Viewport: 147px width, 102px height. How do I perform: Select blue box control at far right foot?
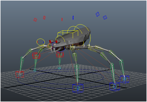click(x=125, y=79)
